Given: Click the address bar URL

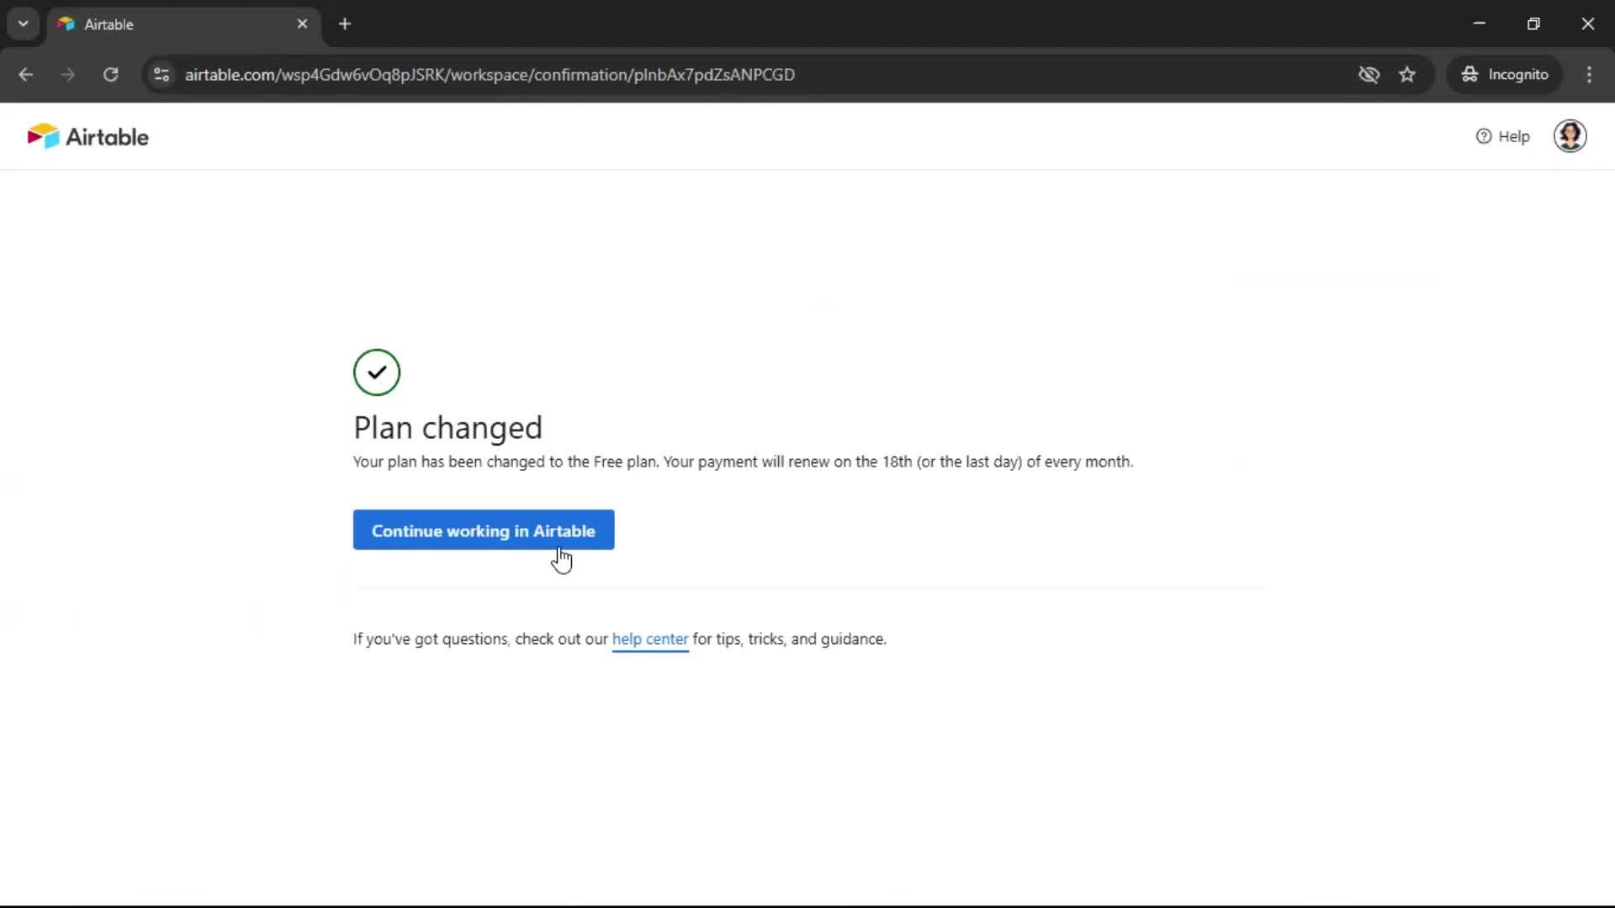Looking at the screenshot, I should point(490,75).
